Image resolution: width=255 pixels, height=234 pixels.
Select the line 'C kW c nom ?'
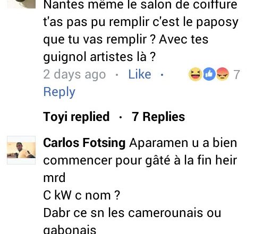pos(82,195)
